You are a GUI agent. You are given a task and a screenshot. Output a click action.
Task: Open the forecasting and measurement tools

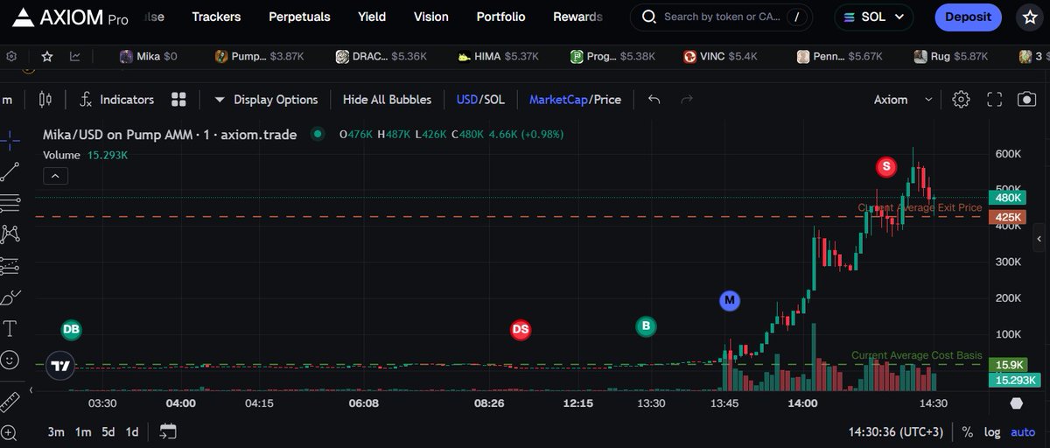[10, 265]
